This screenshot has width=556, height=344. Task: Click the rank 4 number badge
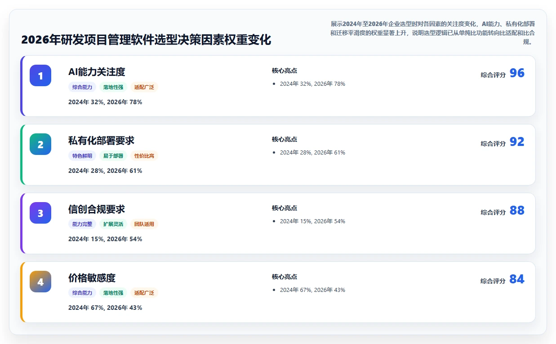40,282
